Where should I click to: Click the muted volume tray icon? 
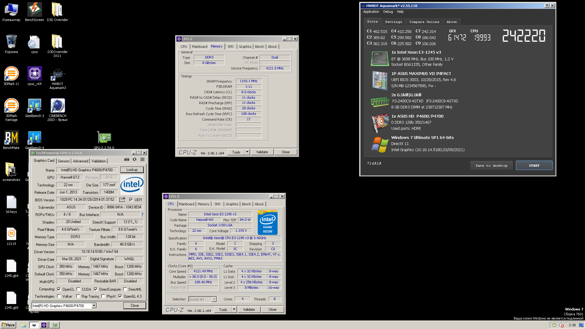pos(562,325)
